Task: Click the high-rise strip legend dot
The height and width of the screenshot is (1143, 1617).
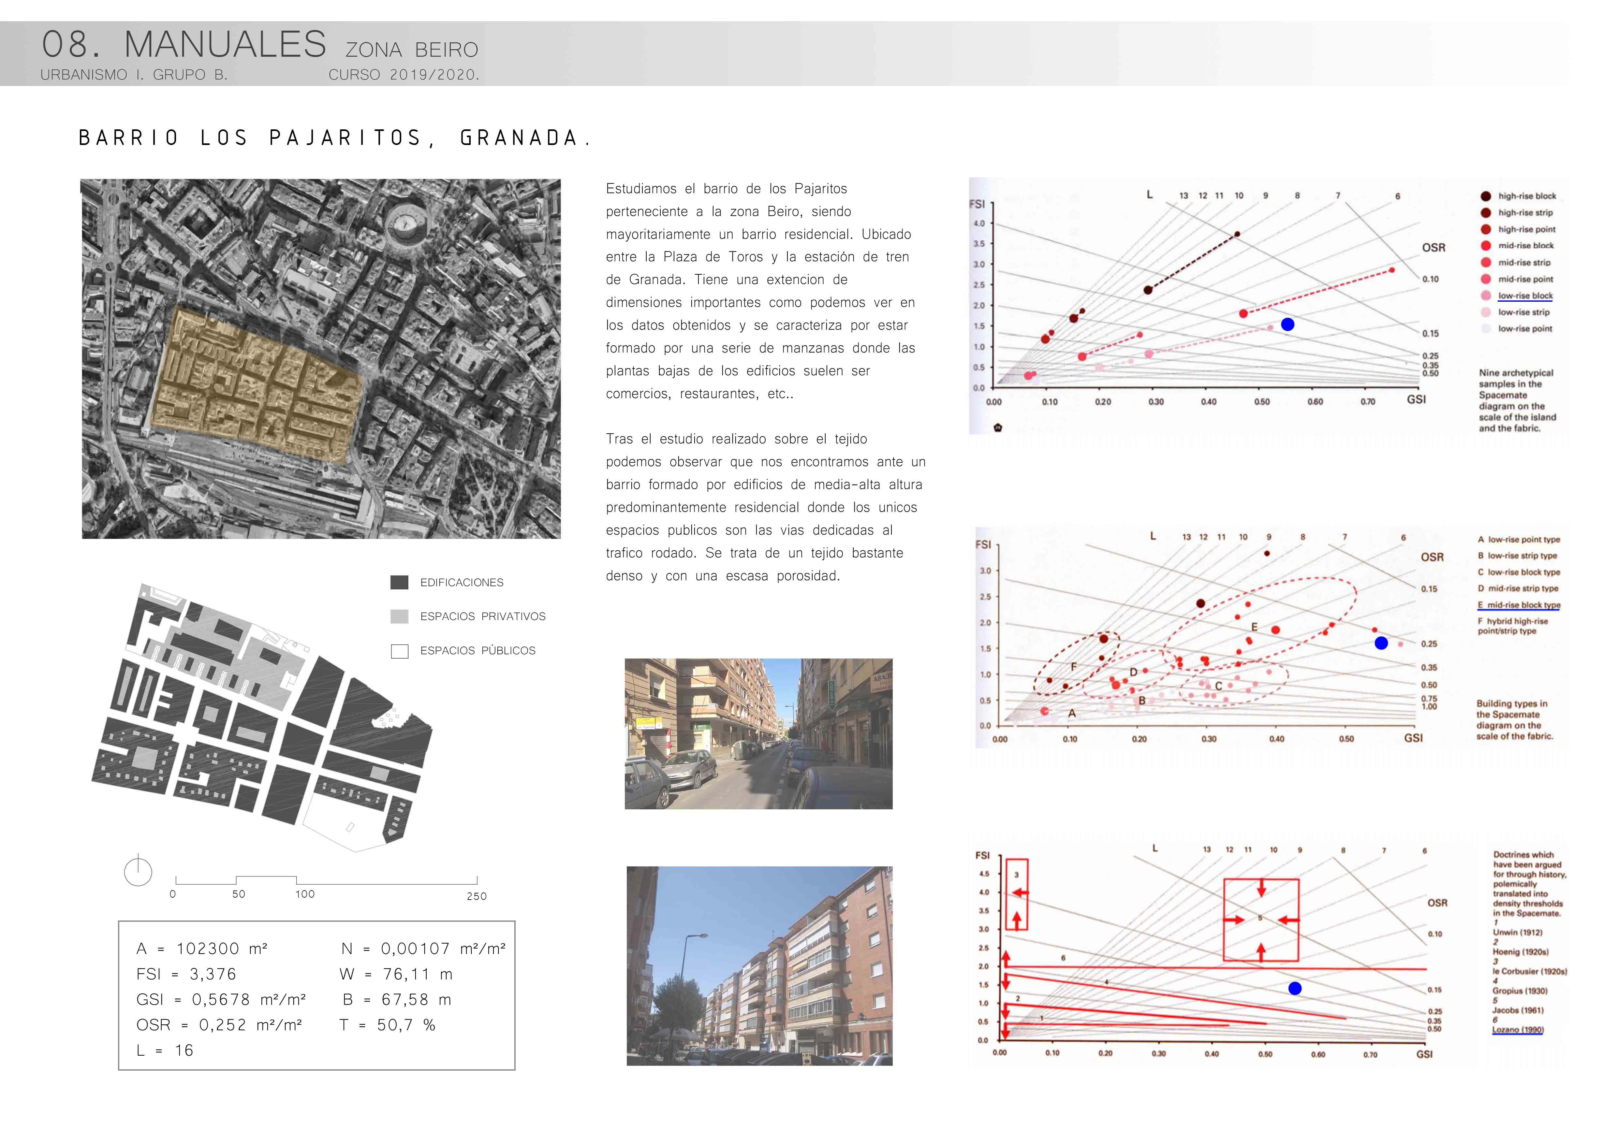Action: [x=1485, y=212]
